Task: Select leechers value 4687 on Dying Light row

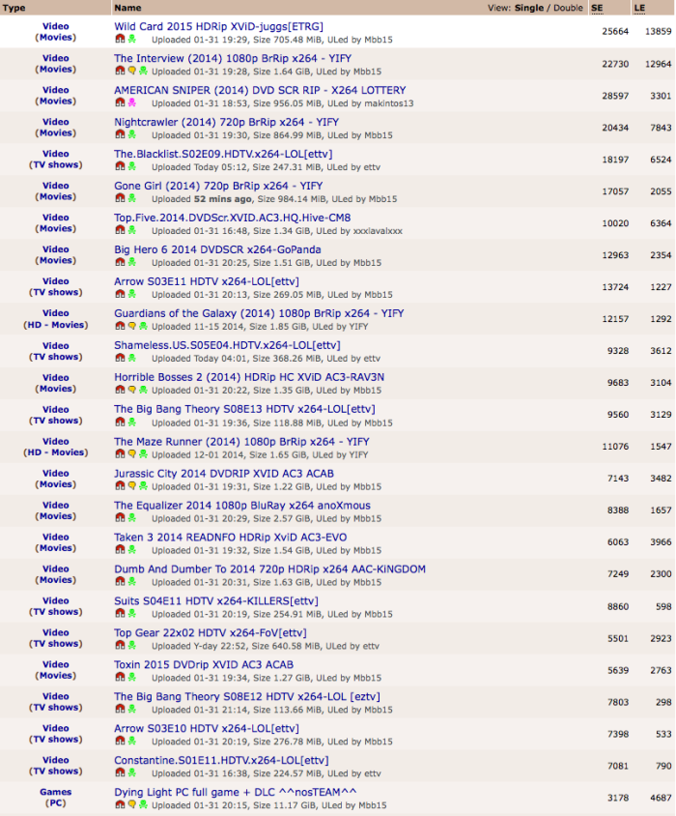Action: pos(661,798)
